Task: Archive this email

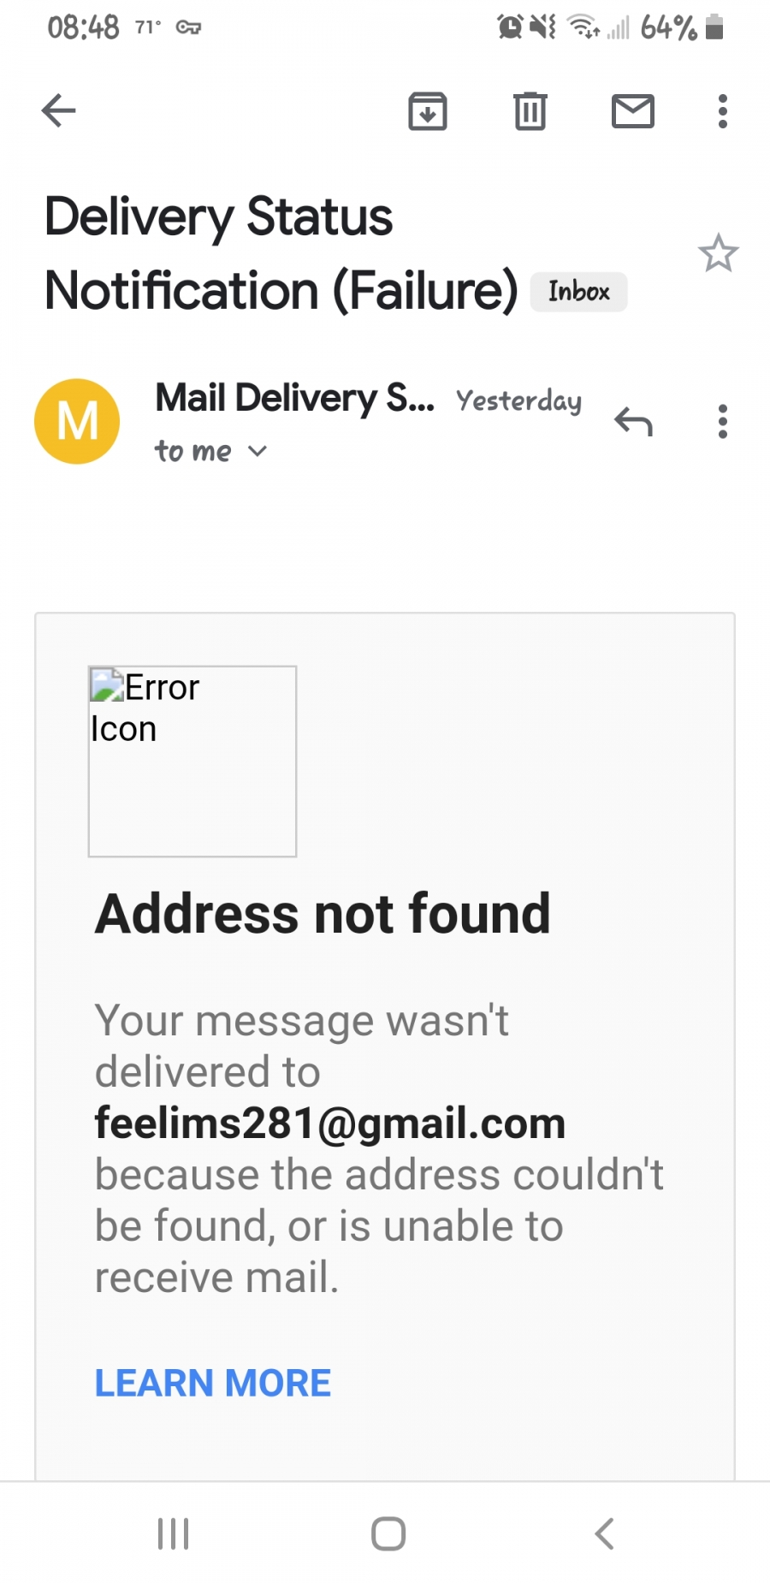Action: point(428,111)
